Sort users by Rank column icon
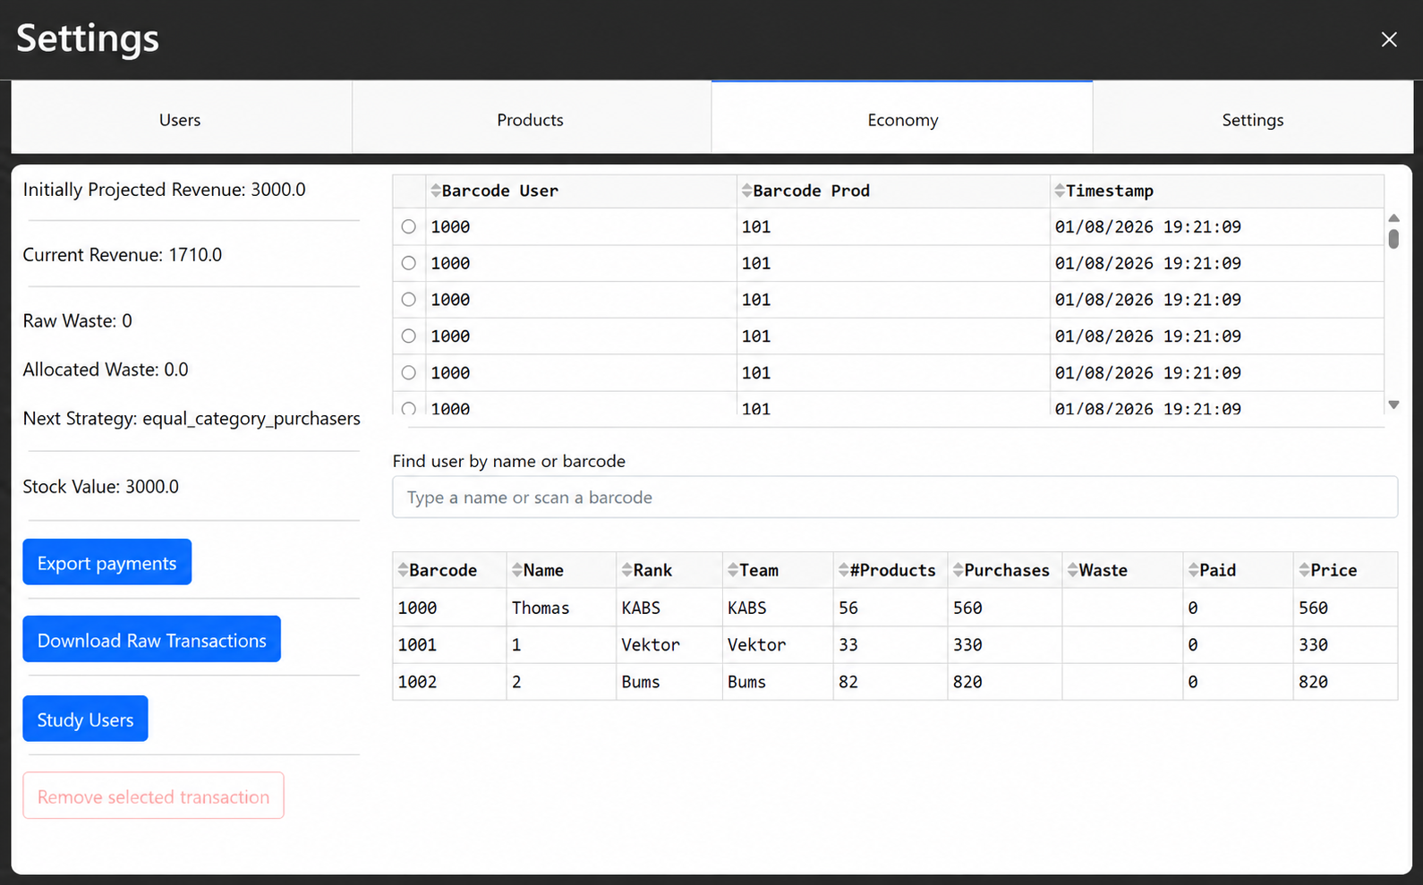The width and height of the screenshot is (1423, 885). [x=626, y=570]
